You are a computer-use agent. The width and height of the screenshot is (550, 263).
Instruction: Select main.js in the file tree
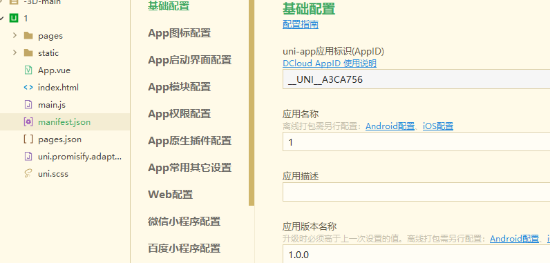(52, 105)
